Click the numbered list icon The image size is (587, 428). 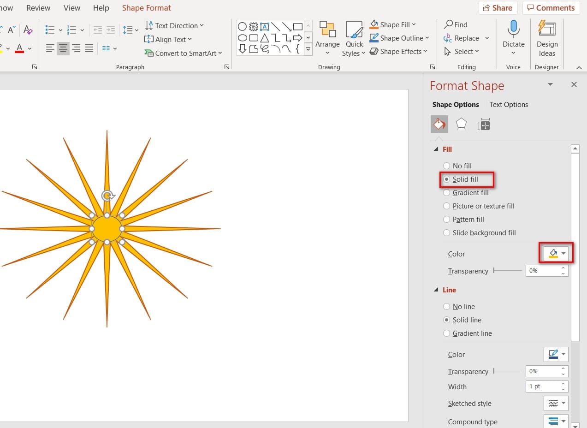[71, 30]
